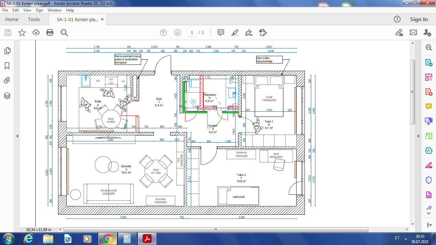The height and width of the screenshot is (245, 436).
Task: Add document to favorites with star icon
Action: coord(22,33)
